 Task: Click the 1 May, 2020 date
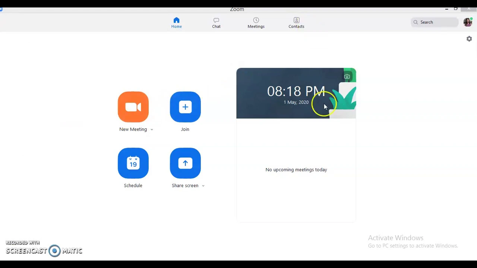[296, 102]
